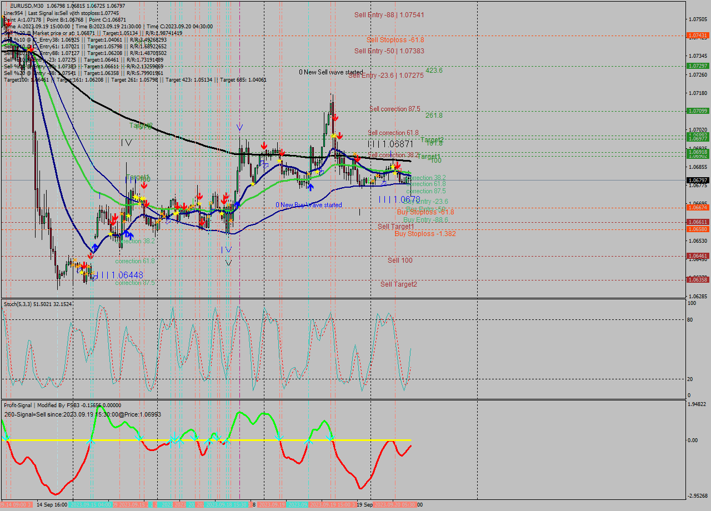Click the Profit-Signal scale value -2.95268
The image size is (711, 511).
coord(697,496)
